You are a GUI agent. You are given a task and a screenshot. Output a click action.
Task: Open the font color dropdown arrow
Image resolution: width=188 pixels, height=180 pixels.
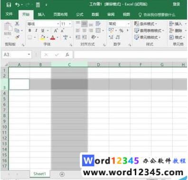pos(57,38)
